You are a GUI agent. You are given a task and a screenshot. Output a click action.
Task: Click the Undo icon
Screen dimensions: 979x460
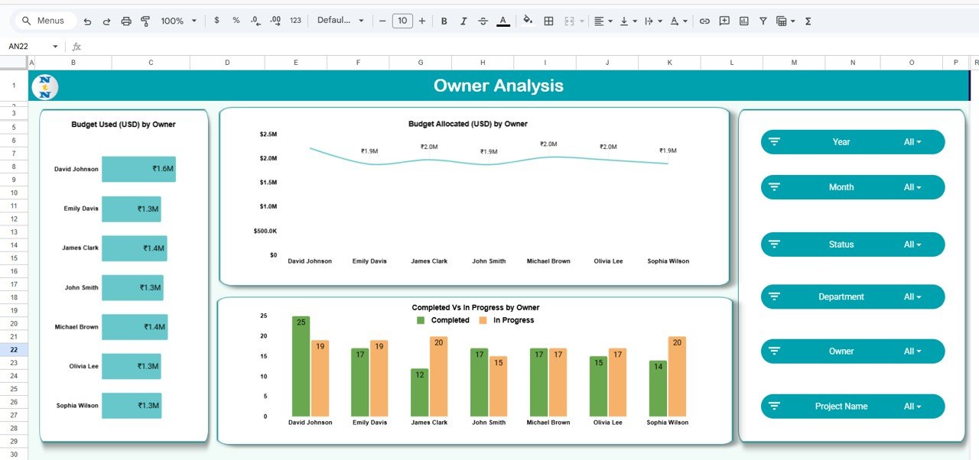tap(87, 21)
